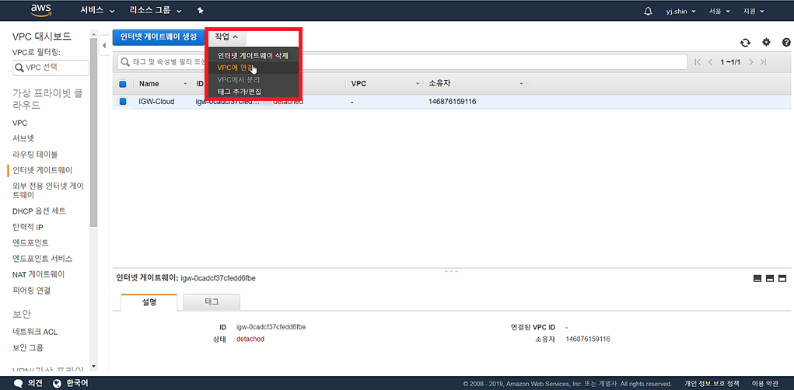Select VPC에서 분리 menu item
Viewport: 794px width, 390px height.
click(252, 79)
